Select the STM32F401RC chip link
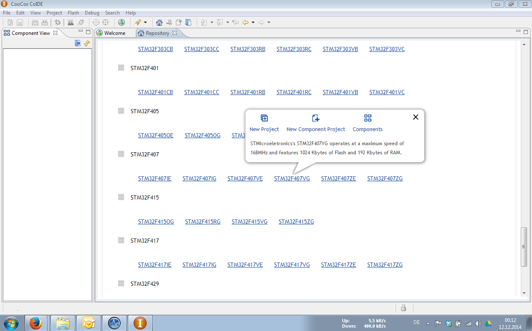The height and width of the screenshot is (331, 532). pyautogui.click(x=294, y=92)
